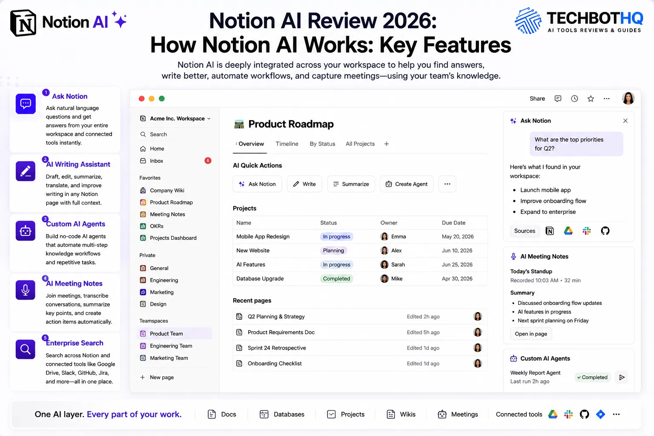The width and height of the screenshot is (654, 436).
Task: Click the Notion source icon
Action: (x=550, y=231)
